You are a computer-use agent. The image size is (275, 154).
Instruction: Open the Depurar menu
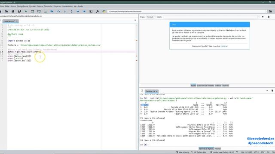(x=40, y=6)
